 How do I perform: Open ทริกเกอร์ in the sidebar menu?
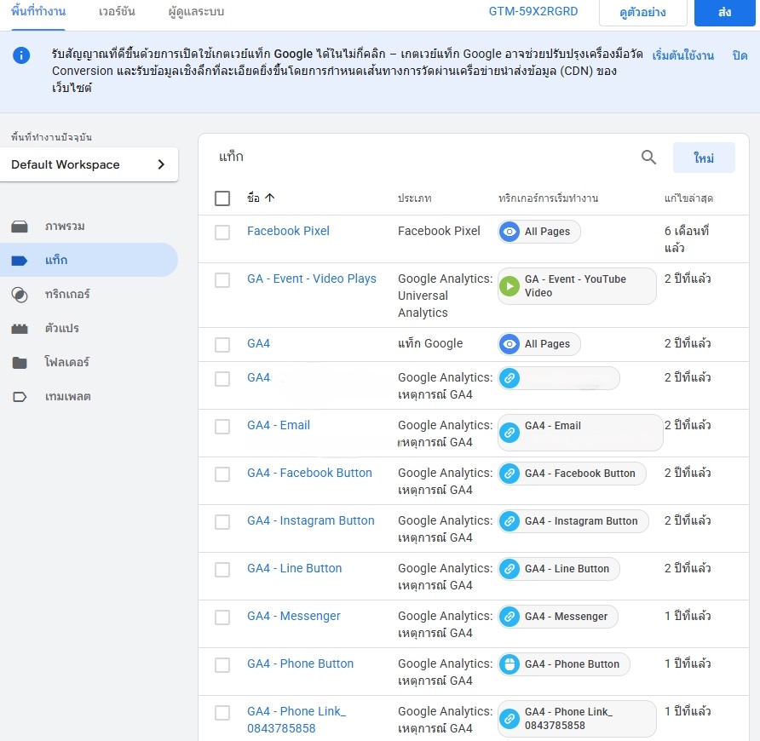coord(67,294)
